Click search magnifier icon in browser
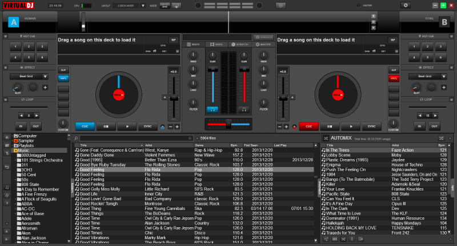The height and width of the screenshot is (246, 457). tap(76, 138)
